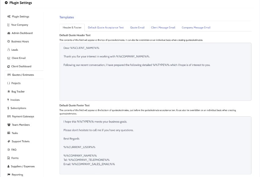Open the Company Message Email tab
260x177 pixels.
tap(196, 27)
